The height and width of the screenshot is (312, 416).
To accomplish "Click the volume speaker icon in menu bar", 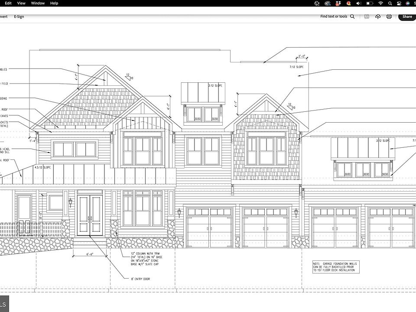I will click(359, 3).
